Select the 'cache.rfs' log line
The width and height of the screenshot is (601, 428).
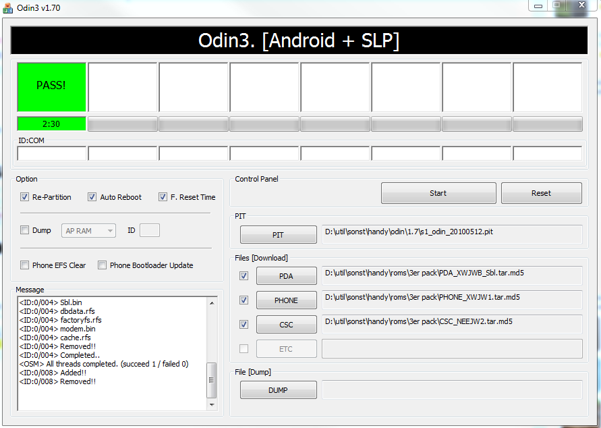(x=55, y=338)
